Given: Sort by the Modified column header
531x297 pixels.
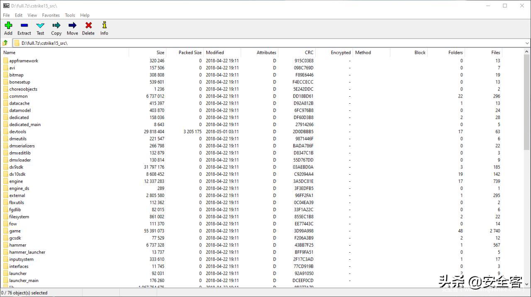Looking at the screenshot, I should pos(215,53).
